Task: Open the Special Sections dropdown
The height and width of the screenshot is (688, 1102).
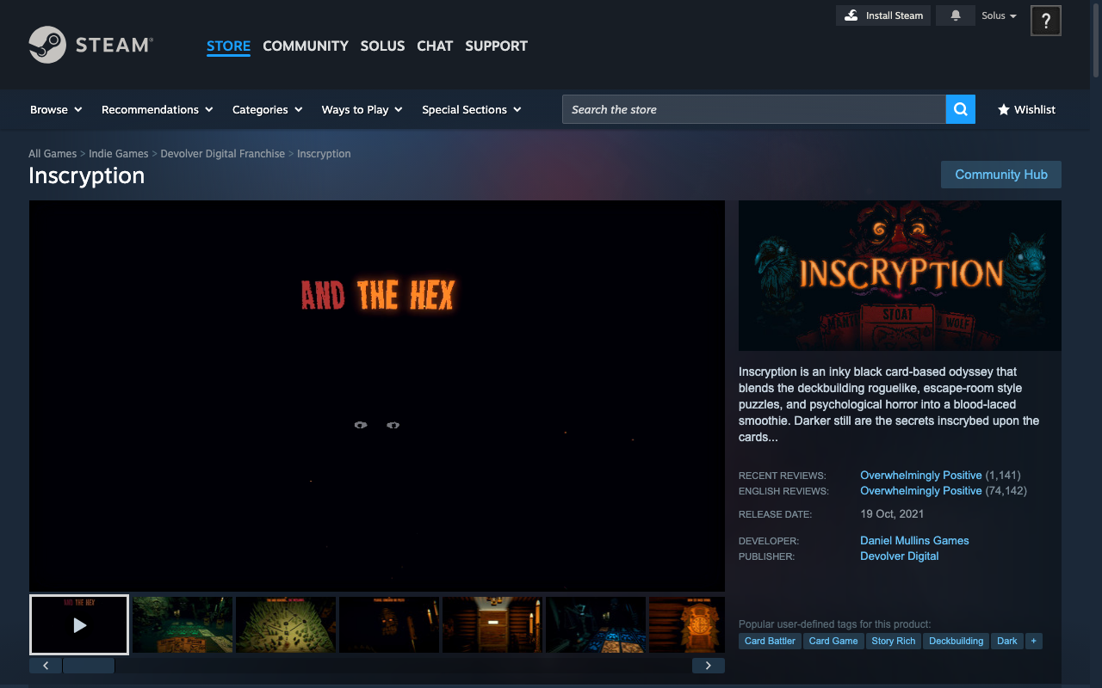Action: point(472,109)
